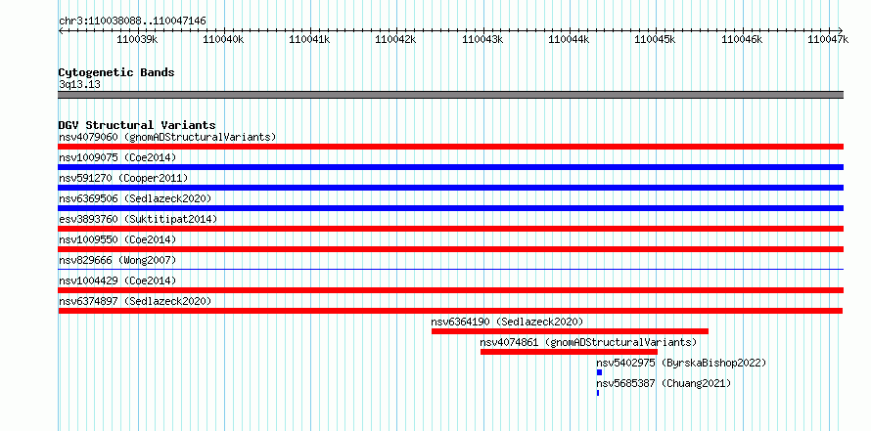Viewport: 871px width, 431px height.
Task: Select thin blue nsv829666 line
Action: coord(450,269)
